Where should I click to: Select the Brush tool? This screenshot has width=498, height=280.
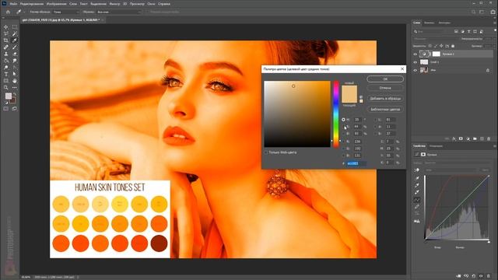(x=15, y=47)
